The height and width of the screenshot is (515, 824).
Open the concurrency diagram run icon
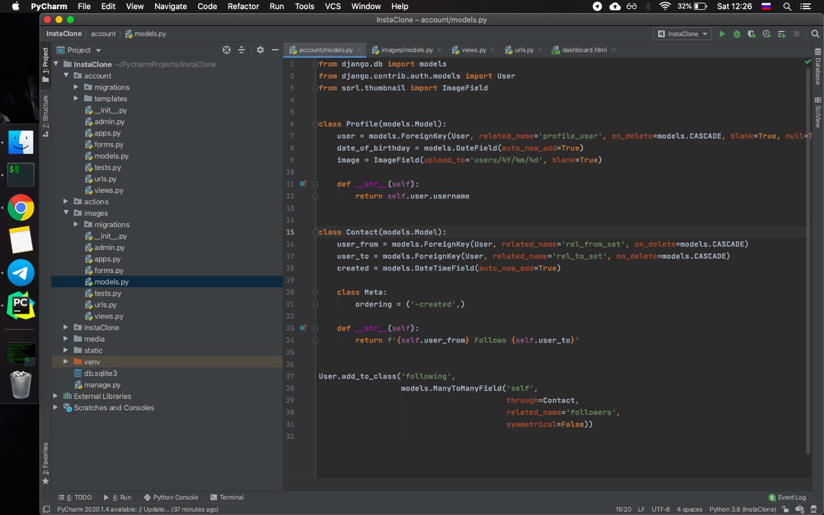coord(781,33)
